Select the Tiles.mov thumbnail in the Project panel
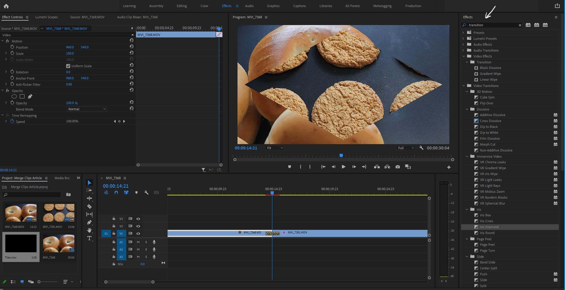The image size is (565, 290). [21, 244]
